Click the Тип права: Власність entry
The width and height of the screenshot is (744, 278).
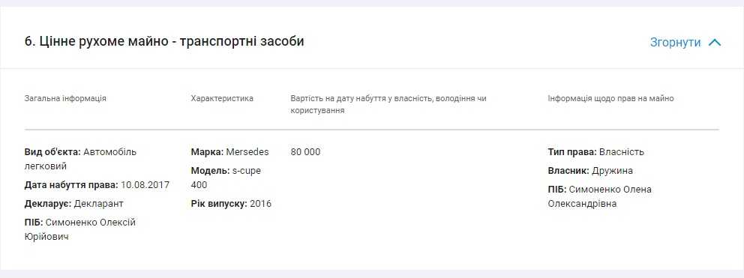(x=596, y=152)
